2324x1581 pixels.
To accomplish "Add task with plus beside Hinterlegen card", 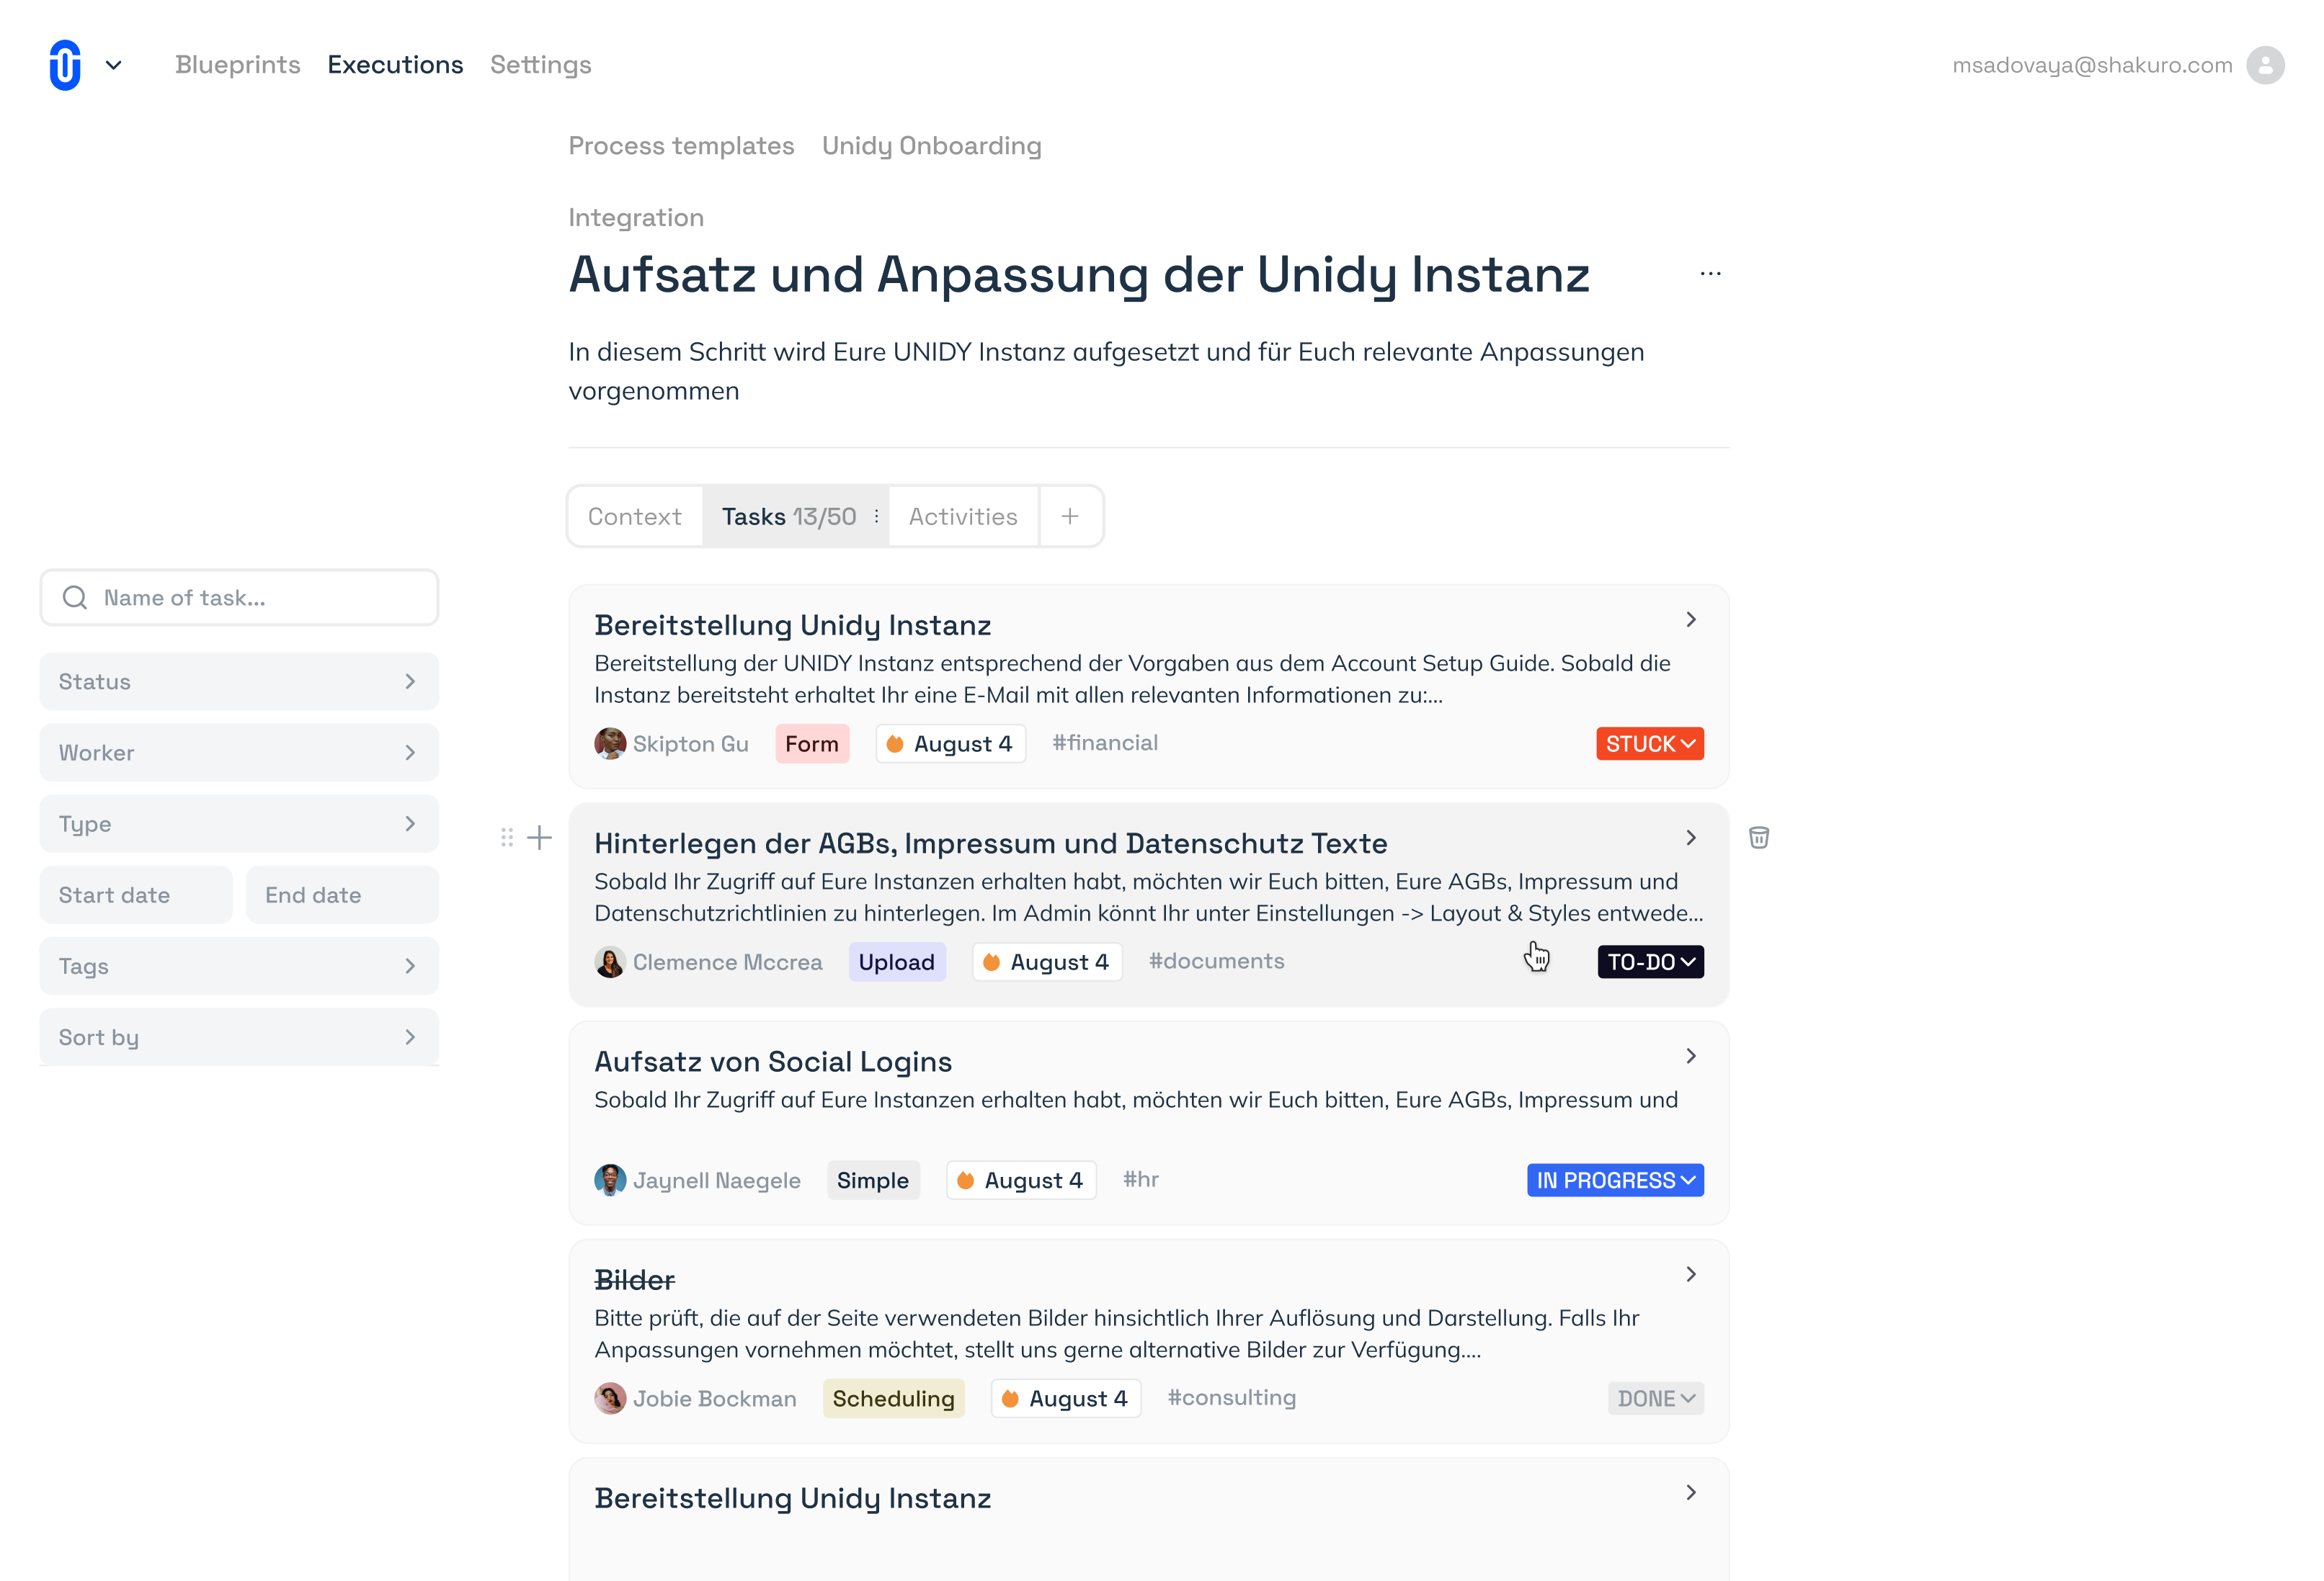I will [540, 838].
